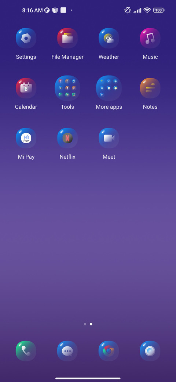The width and height of the screenshot is (176, 382).
Task: Tap the tulip-shaped notification icon
Action: pos(55,10)
